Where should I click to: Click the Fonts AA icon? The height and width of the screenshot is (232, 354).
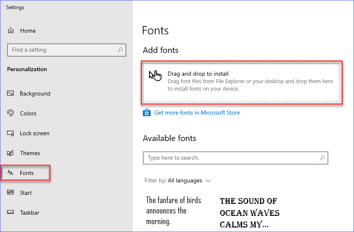10,173
